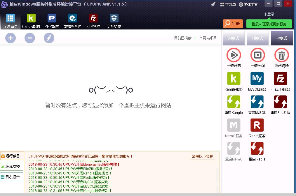Switch to K模式 mode
Screen dimensions: 296x196
(281, 38)
